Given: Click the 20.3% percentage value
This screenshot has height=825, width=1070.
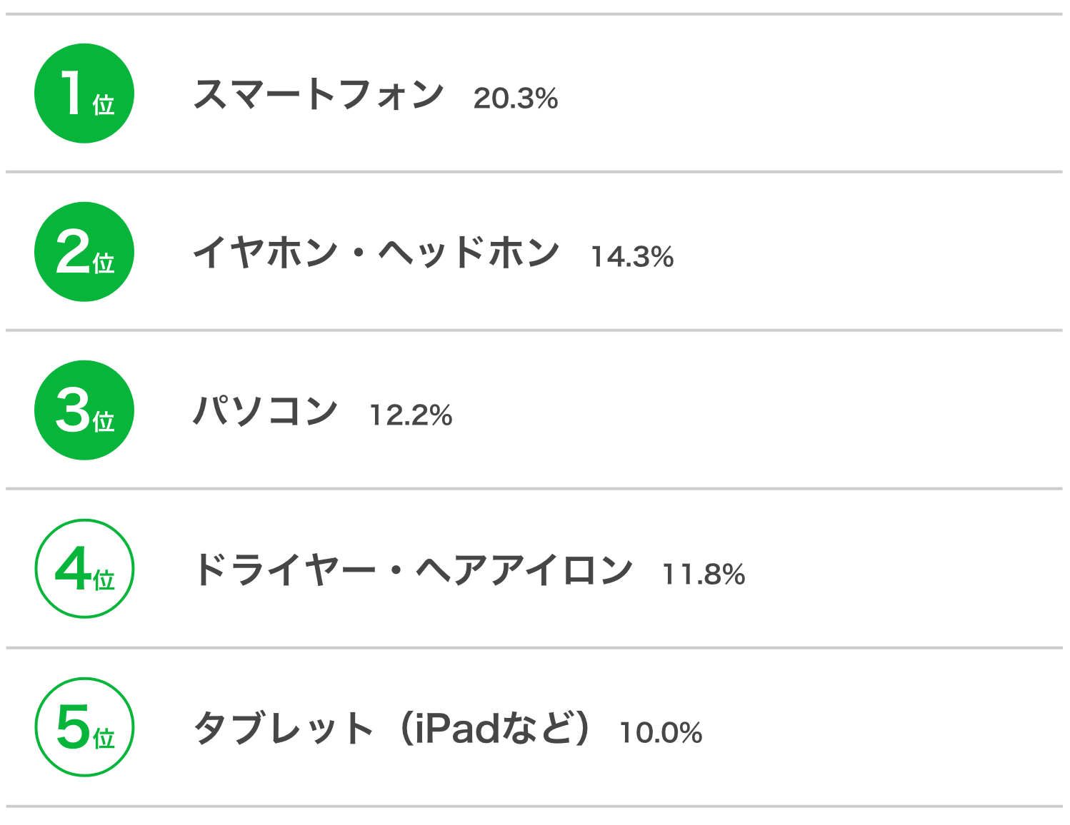Looking at the screenshot, I should click(516, 98).
